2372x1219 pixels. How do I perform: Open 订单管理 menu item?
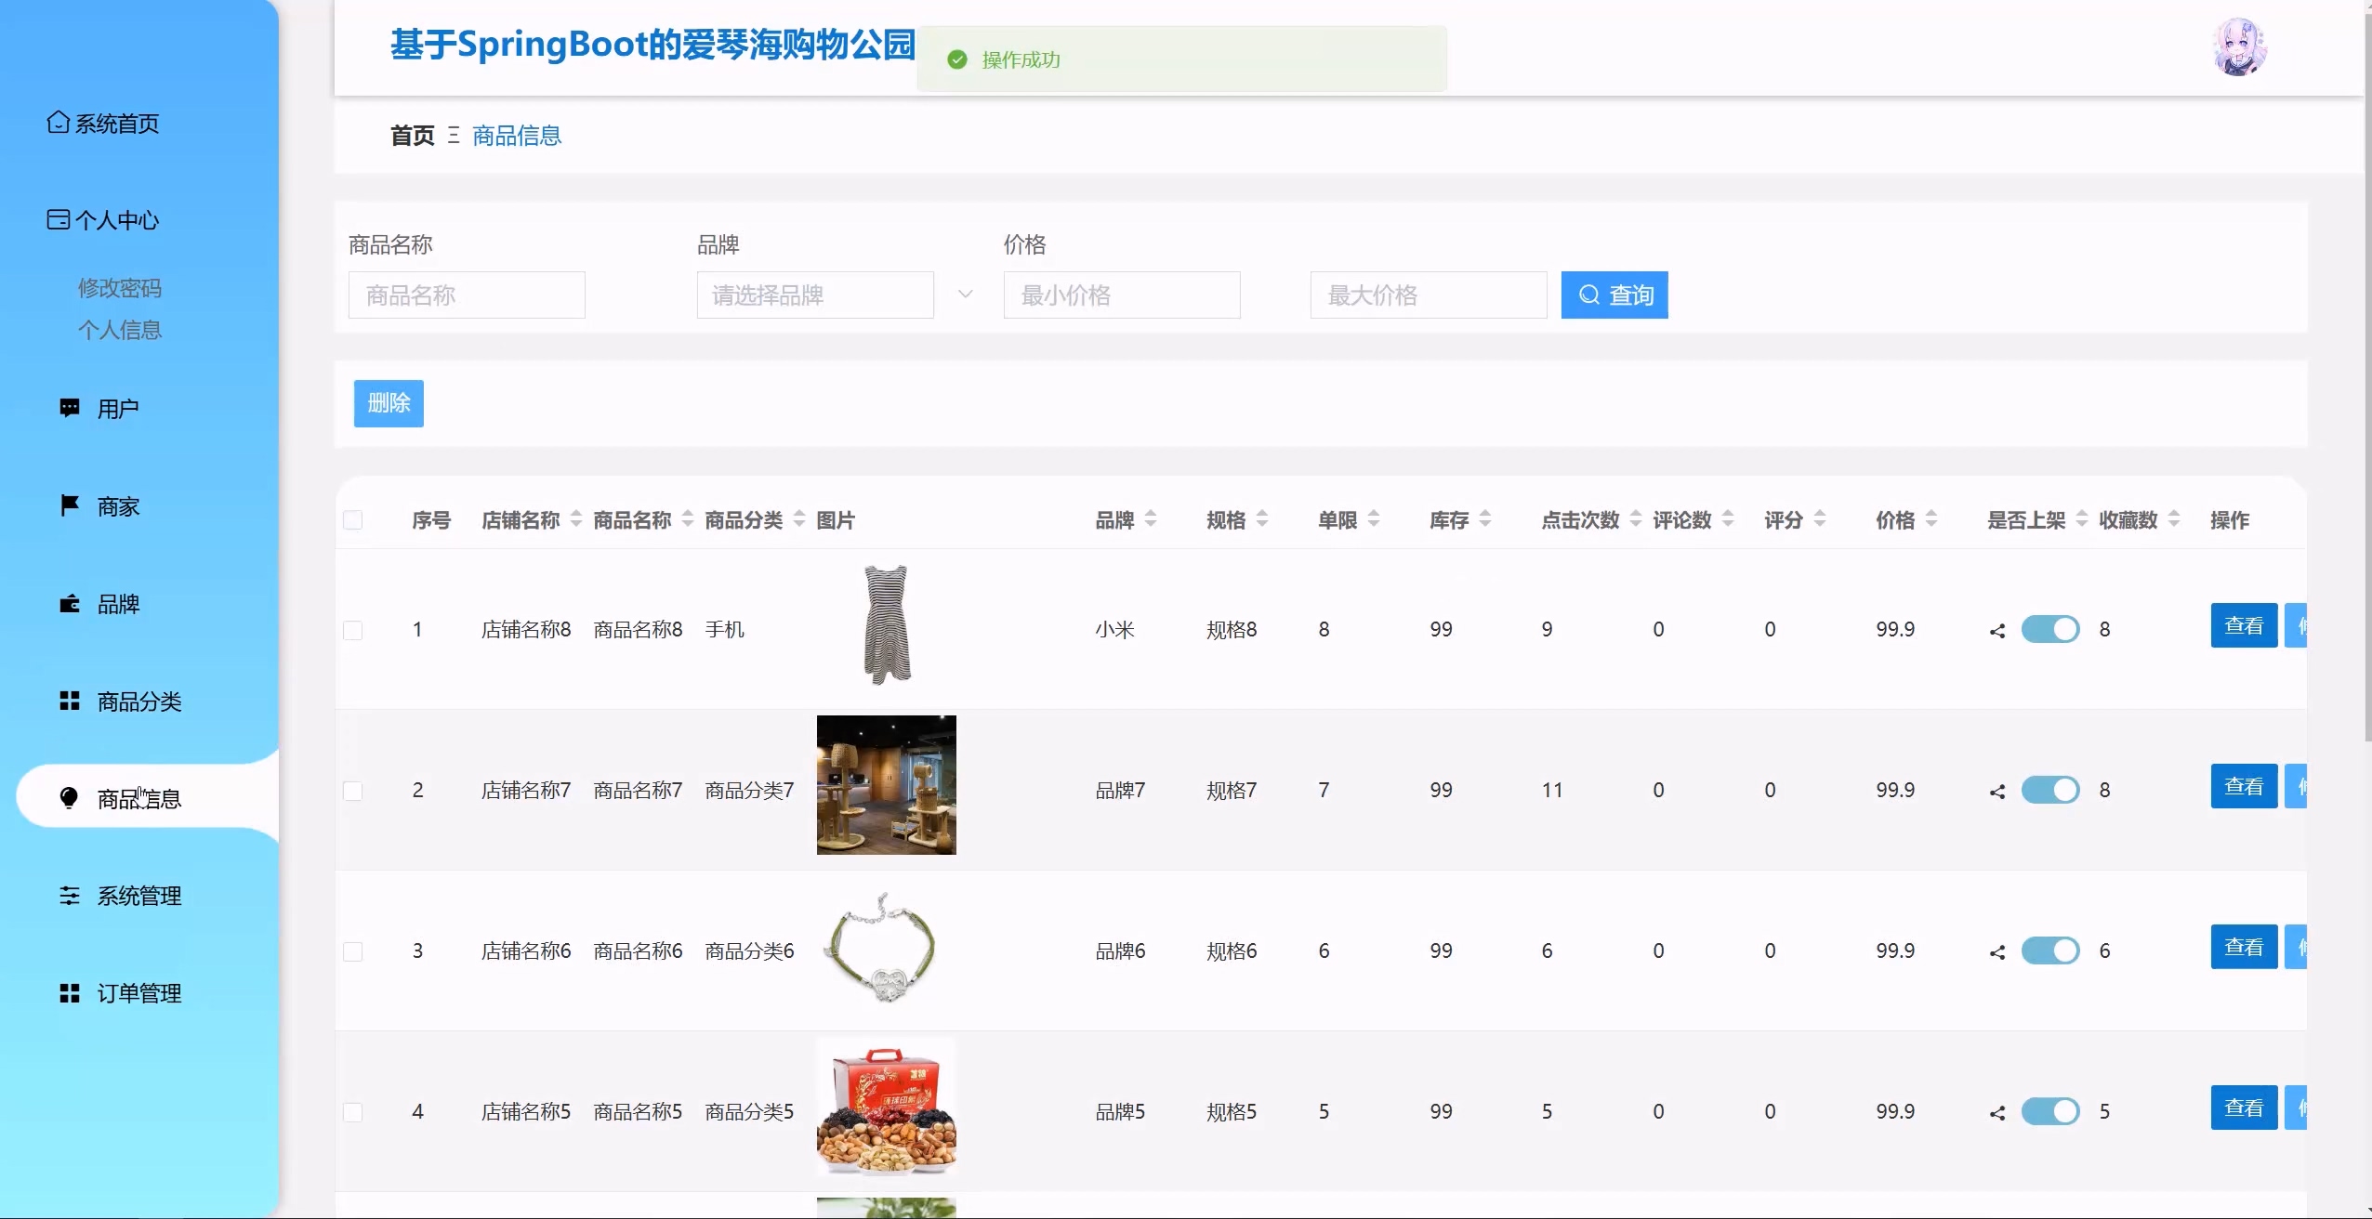139,993
